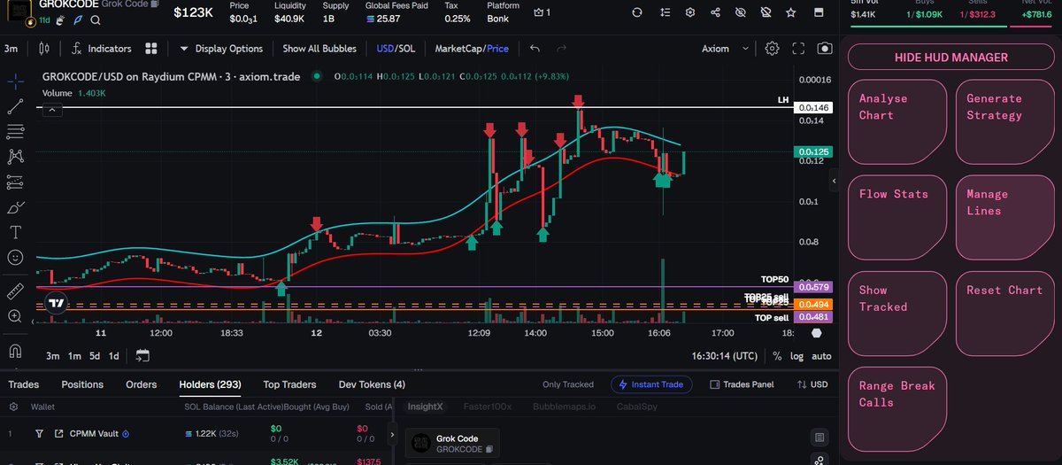Viewport: 1062px width, 465px height.
Task: Click Show All Bubbles
Action: pyautogui.click(x=319, y=49)
